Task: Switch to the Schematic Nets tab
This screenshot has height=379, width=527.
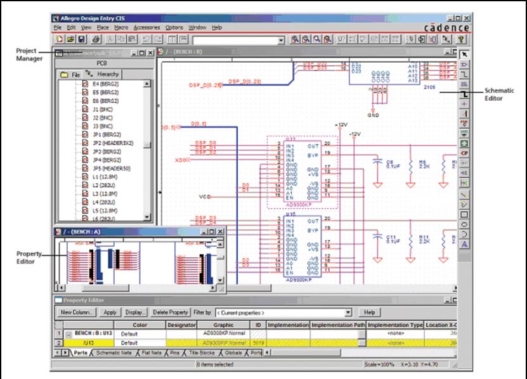Action: tap(114, 353)
